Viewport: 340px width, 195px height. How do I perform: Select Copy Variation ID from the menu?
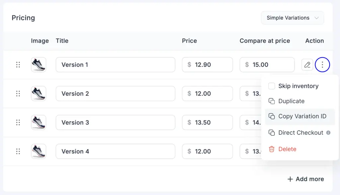tap(299, 116)
